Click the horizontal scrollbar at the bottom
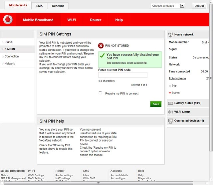The height and width of the screenshot is (185, 213). click(99, 183)
